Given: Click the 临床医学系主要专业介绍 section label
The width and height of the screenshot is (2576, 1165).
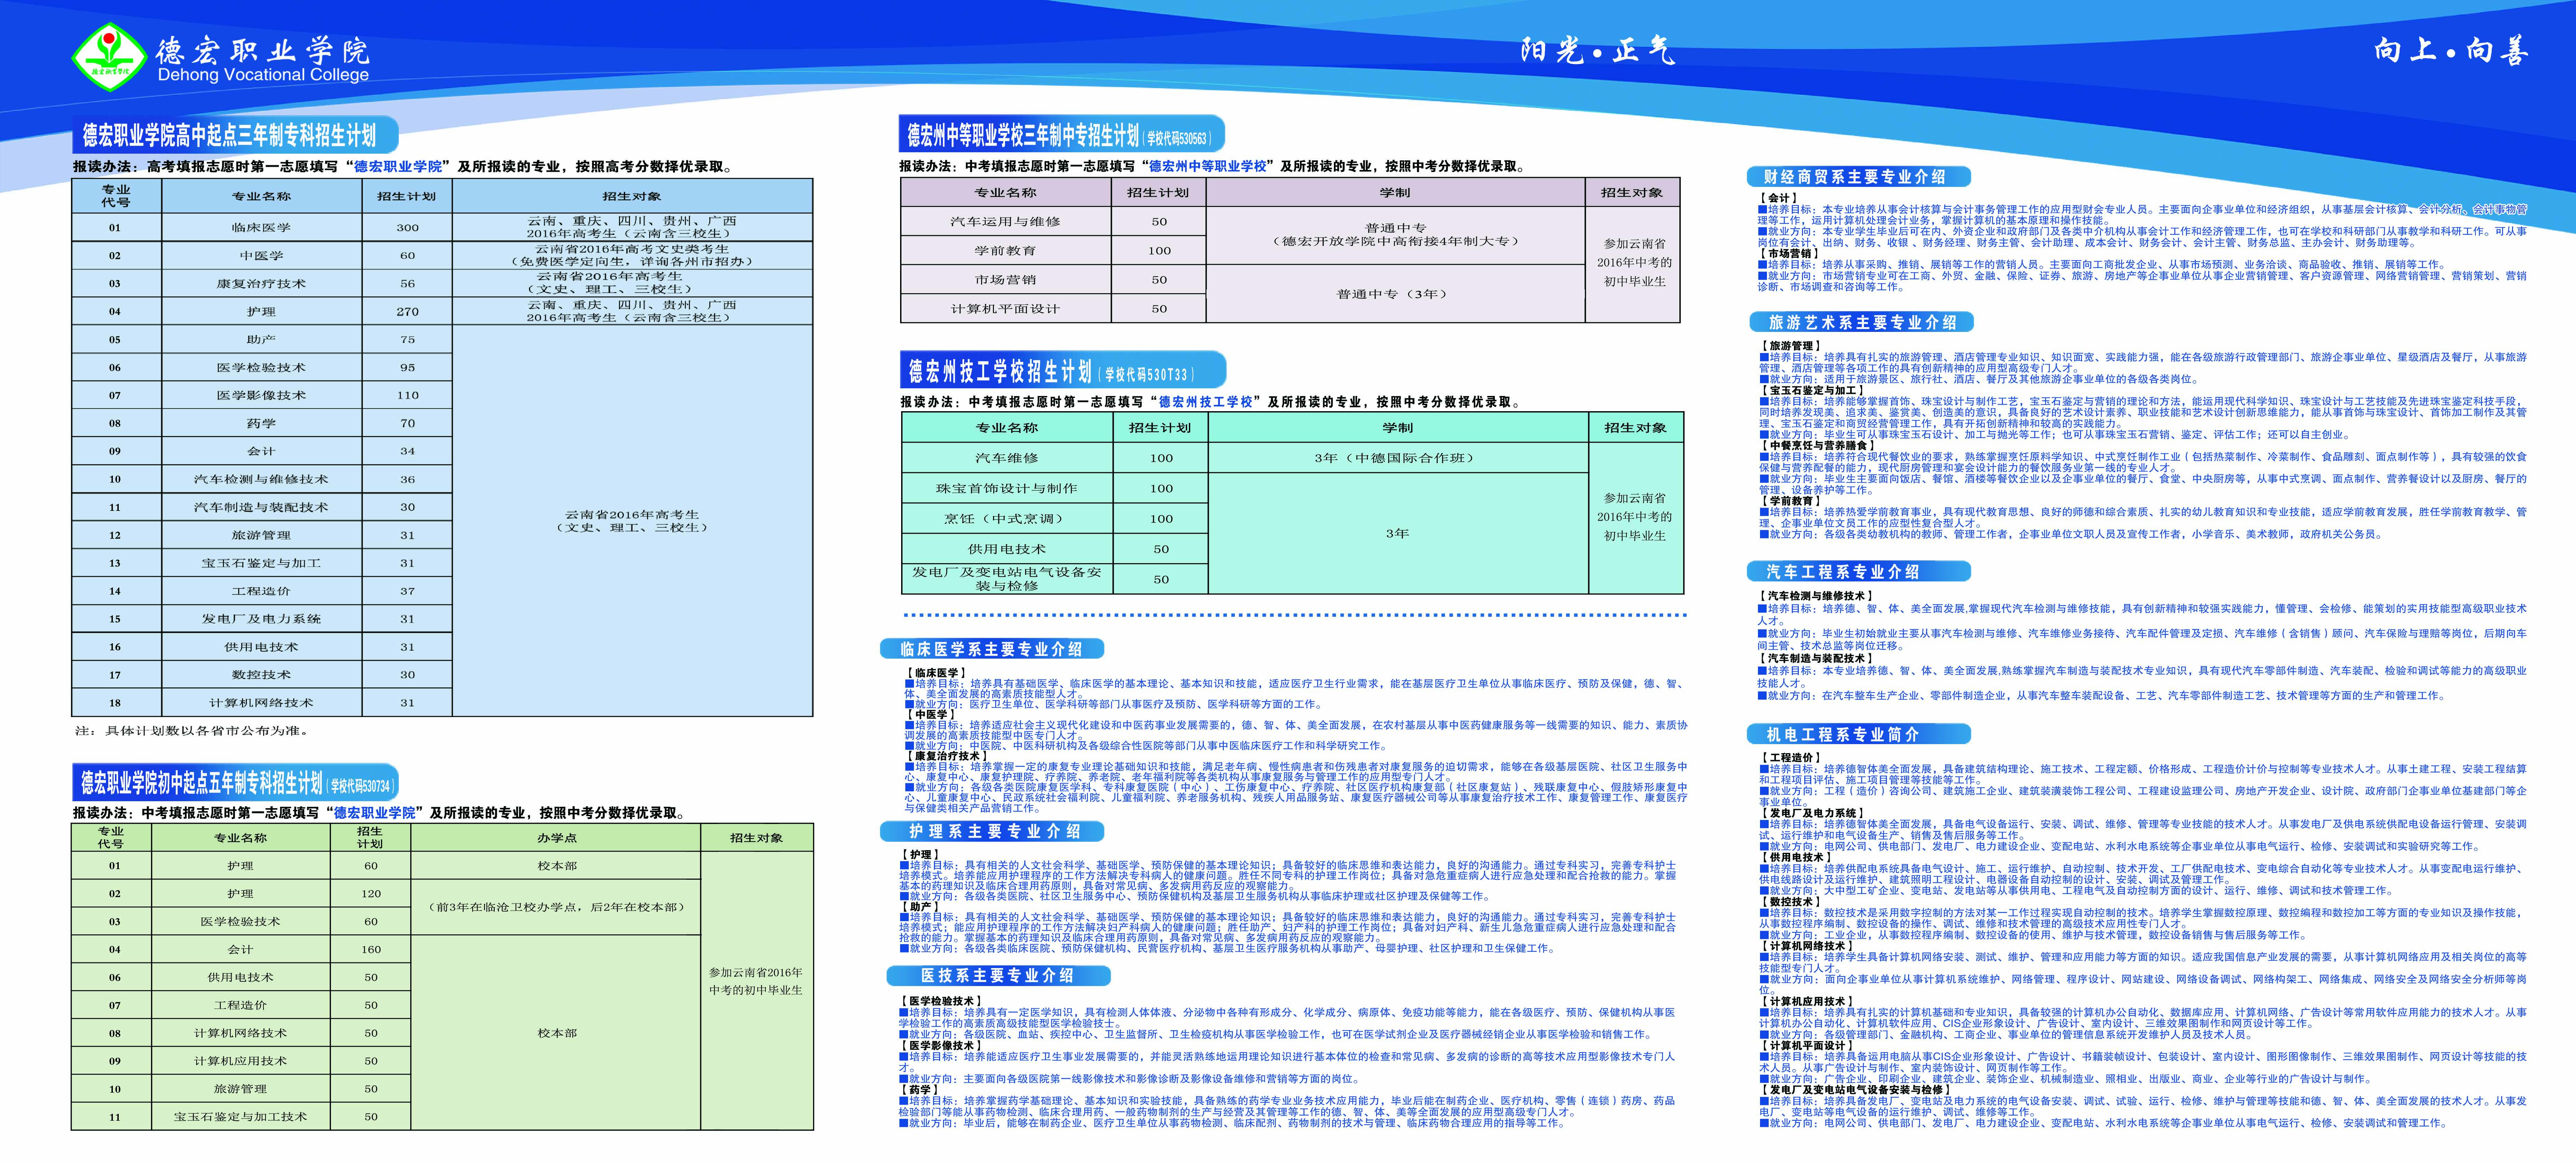Looking at the screenshot, I should pos(991,649).
